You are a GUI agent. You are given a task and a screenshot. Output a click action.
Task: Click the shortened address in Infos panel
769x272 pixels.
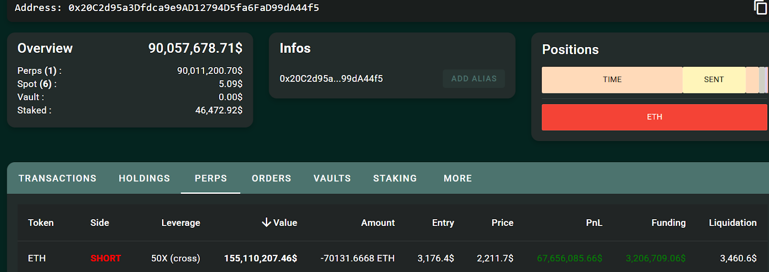point(331,79)
